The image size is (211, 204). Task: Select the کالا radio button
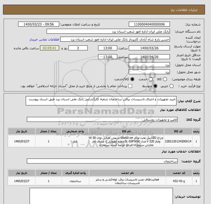click(x=165, y=79)
